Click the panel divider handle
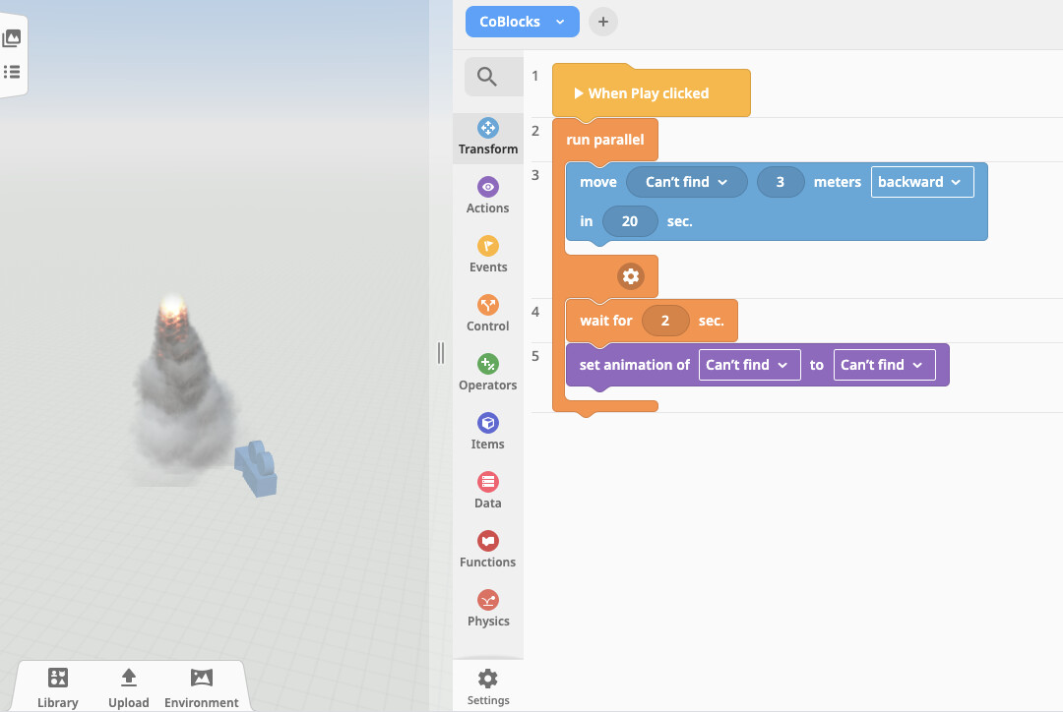Image resolution: width=1063 pixels, height=712 pixels. [441, 353]
